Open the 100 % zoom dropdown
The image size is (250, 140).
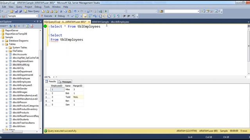point(54,77)
